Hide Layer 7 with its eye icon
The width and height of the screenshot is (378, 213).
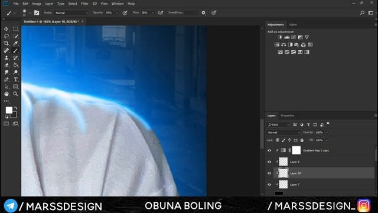pos(269,185)
